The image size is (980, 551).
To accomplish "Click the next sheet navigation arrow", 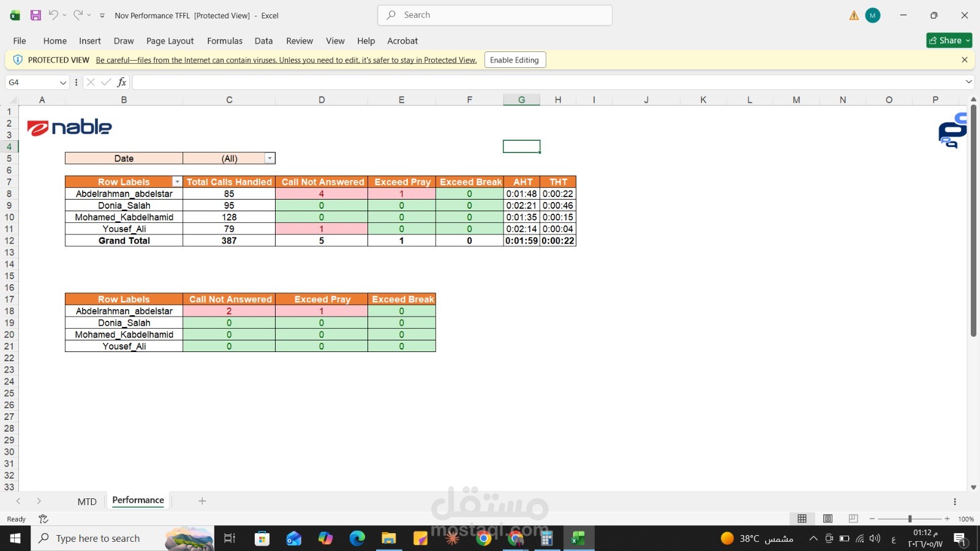I will click(39, 501).
